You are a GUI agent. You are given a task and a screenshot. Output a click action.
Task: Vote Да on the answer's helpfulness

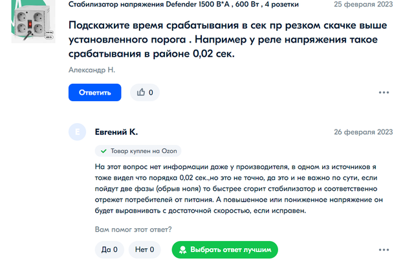[x=109, y=249]
